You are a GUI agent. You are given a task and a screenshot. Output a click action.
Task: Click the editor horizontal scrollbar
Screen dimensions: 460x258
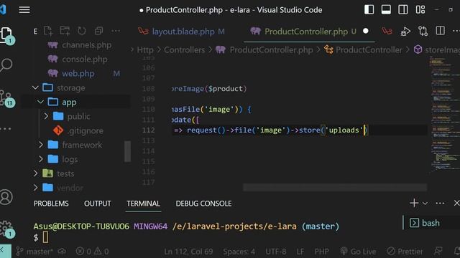pos(335,188)
